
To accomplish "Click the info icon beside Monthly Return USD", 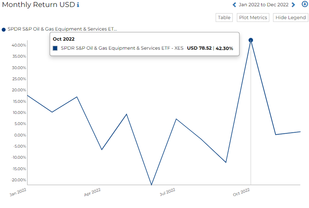I will pos(78,5).
